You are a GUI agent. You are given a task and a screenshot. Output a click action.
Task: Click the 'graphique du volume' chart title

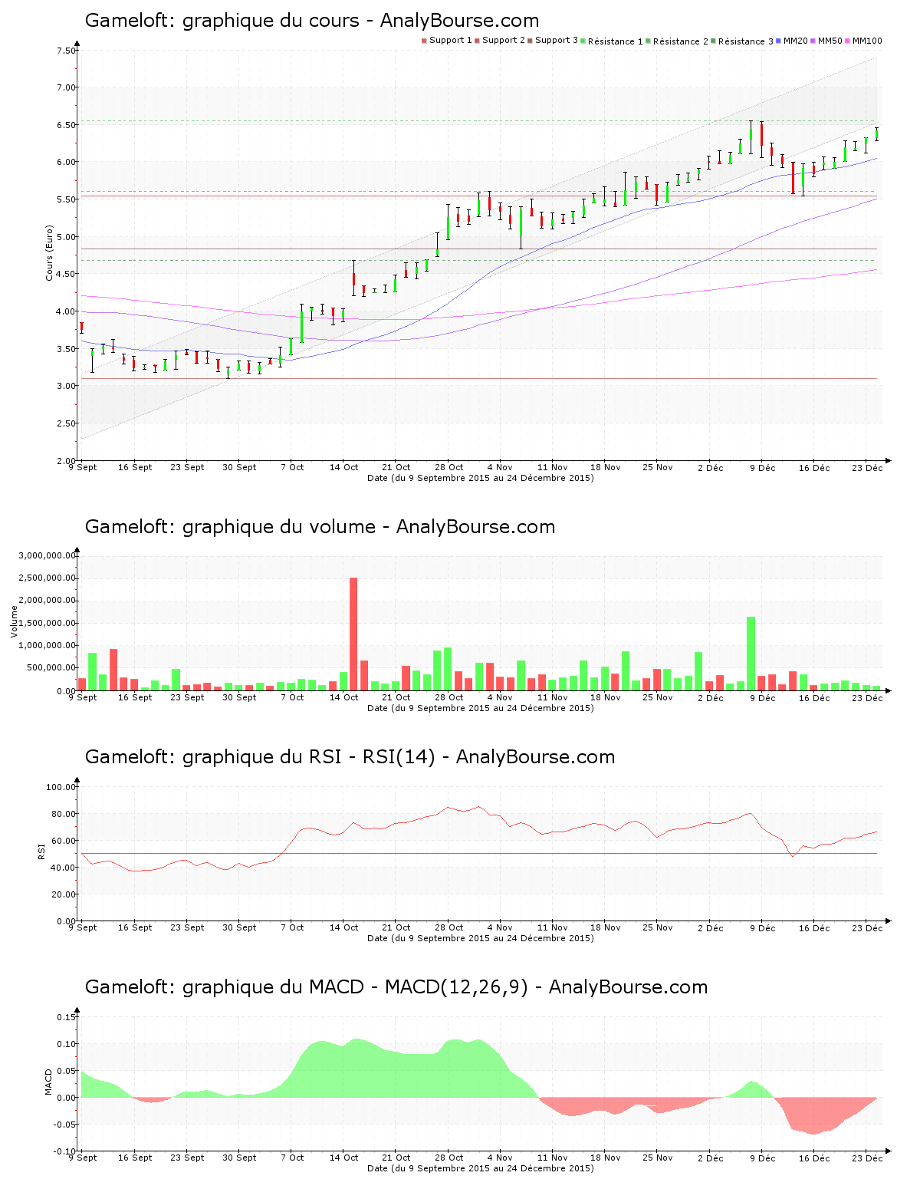coord(320,527)
